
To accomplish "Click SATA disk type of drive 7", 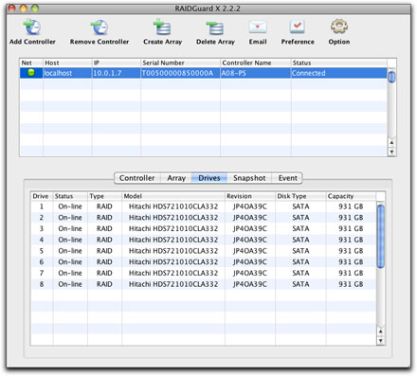I will click(300, 273).
